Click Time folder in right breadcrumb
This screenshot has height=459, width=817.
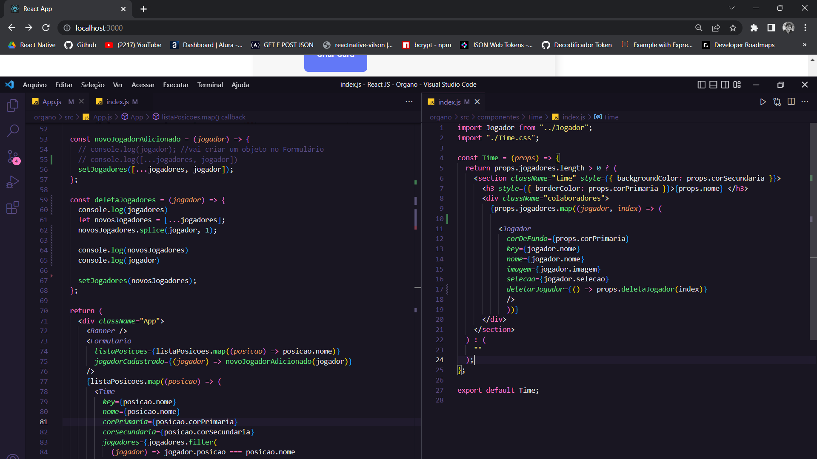point(535,117)
